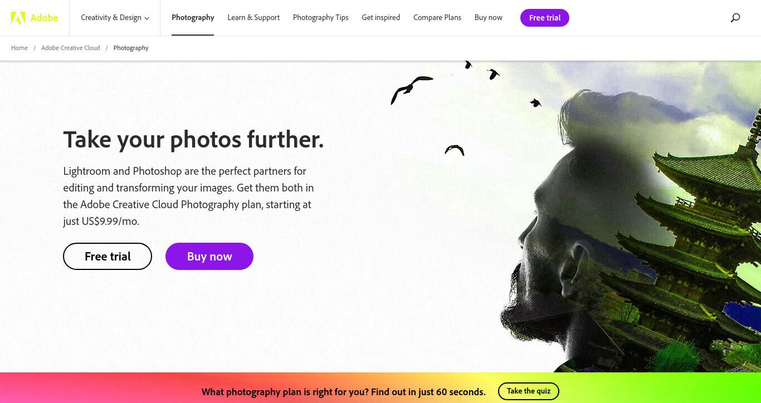Select the Photography nav tab

(193, 18)
